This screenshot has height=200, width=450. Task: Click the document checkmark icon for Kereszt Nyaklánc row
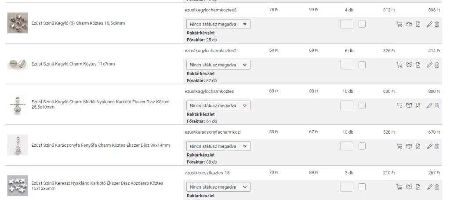point(418,187)
